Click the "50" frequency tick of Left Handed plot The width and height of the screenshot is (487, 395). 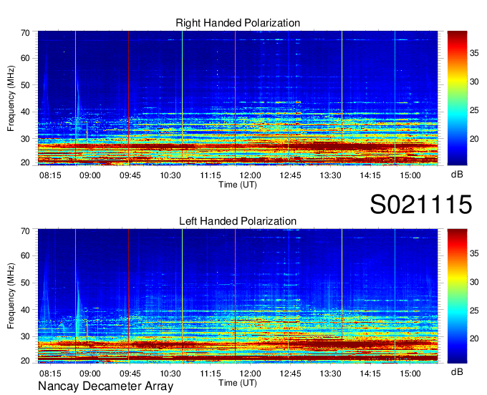[x=25, y=283]
